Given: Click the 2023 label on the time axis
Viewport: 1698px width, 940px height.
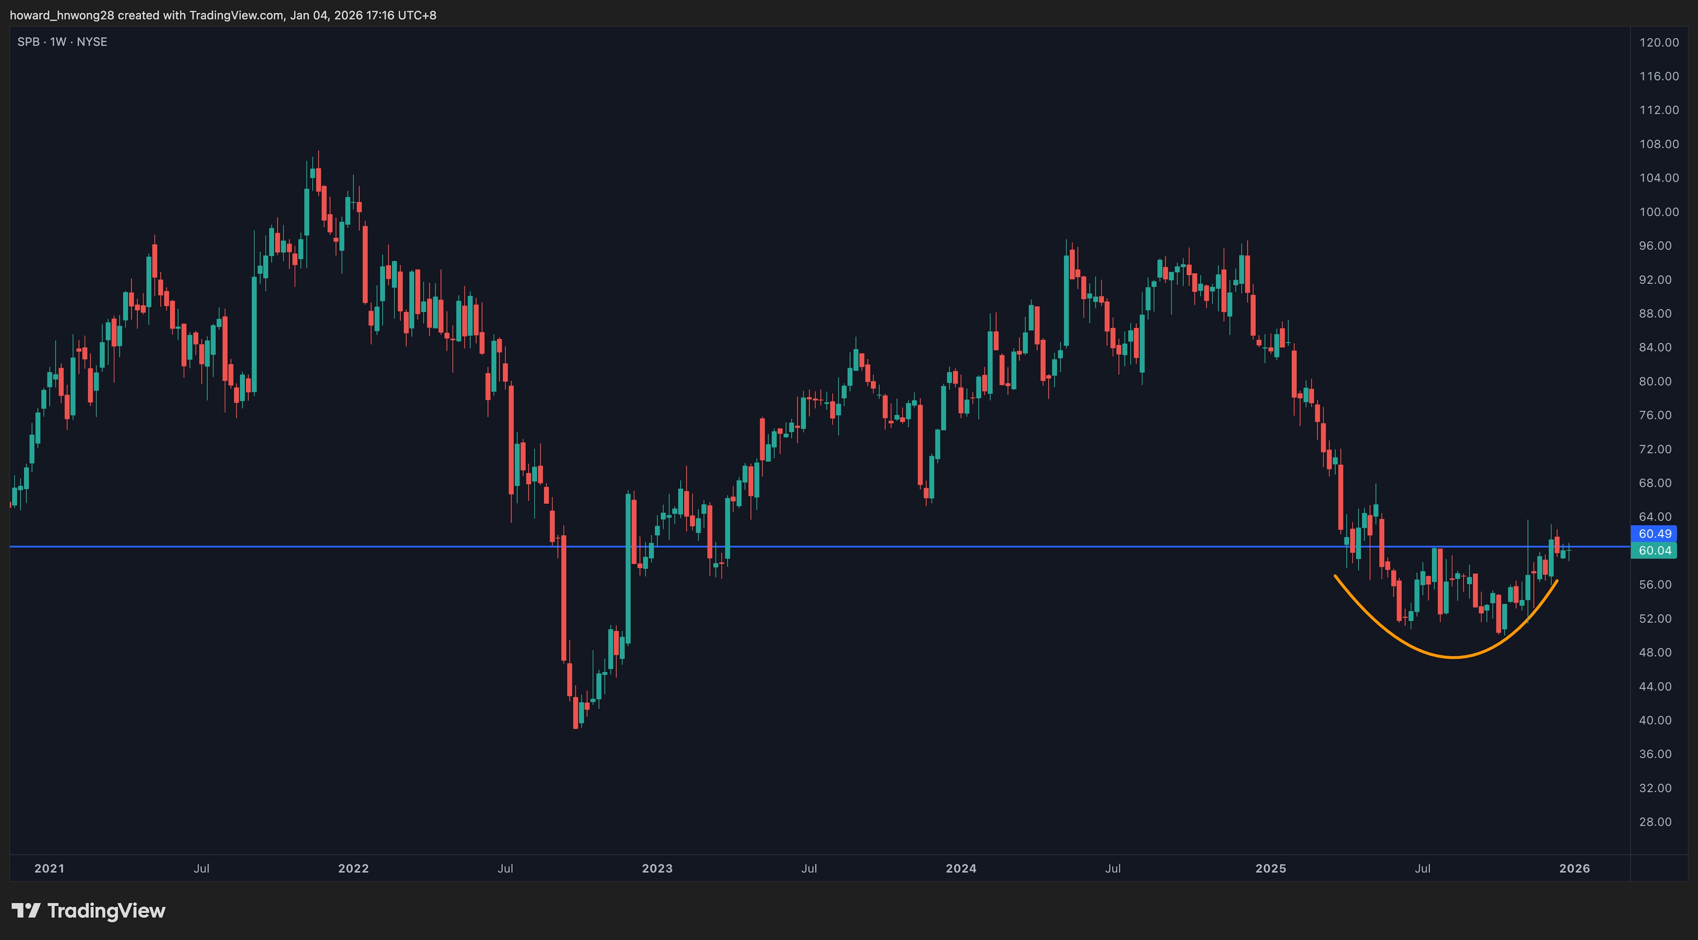Looking at the screenshot, I should [657, 868].
